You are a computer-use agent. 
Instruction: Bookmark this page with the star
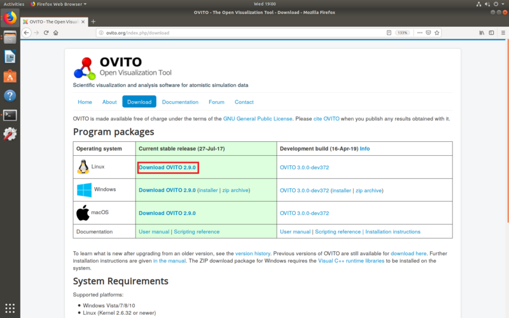[x=437, y=33]
